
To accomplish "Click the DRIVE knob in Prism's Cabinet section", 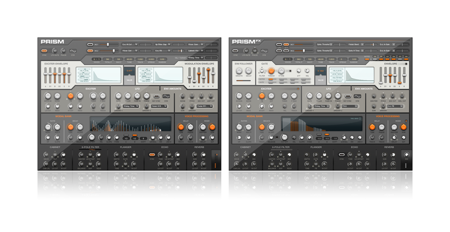I will pos(46,155).
